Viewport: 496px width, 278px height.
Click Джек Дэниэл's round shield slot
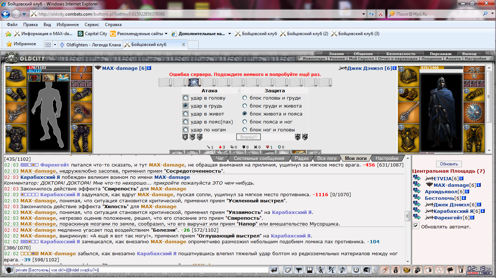pyautogui.click(x=473, y=113)
